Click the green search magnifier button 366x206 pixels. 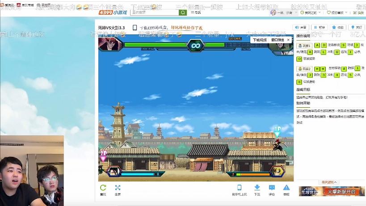click(182, 13)
